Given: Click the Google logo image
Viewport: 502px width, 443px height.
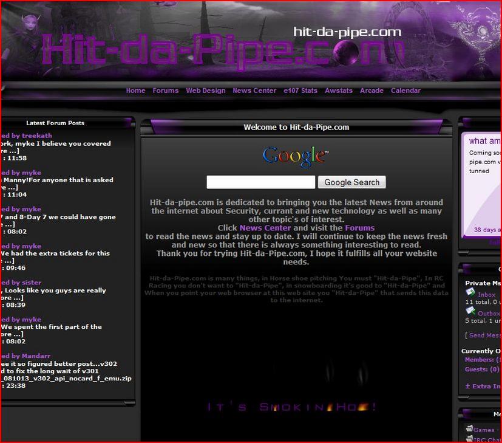Looking at the screenshot, I should tap(296, 156).
